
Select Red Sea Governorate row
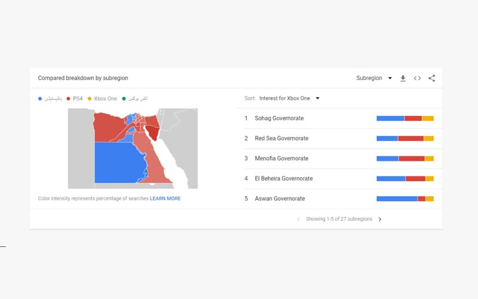(x=281, y=139)
